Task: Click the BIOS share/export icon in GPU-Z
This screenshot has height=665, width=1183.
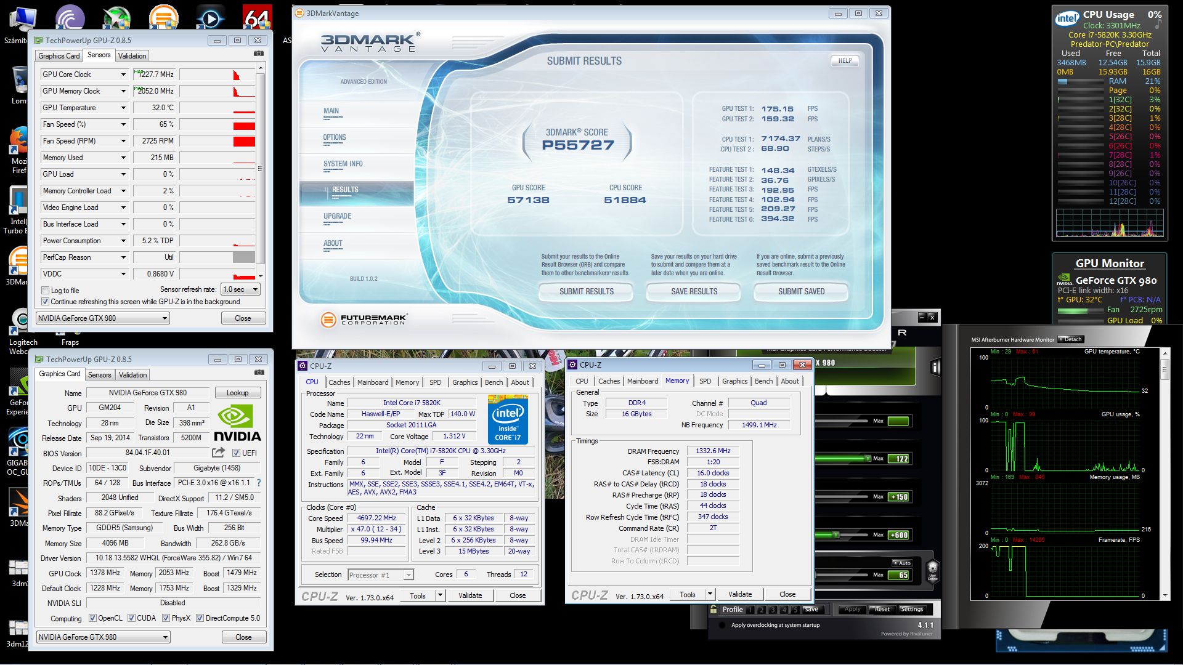Action: point(218,453)
